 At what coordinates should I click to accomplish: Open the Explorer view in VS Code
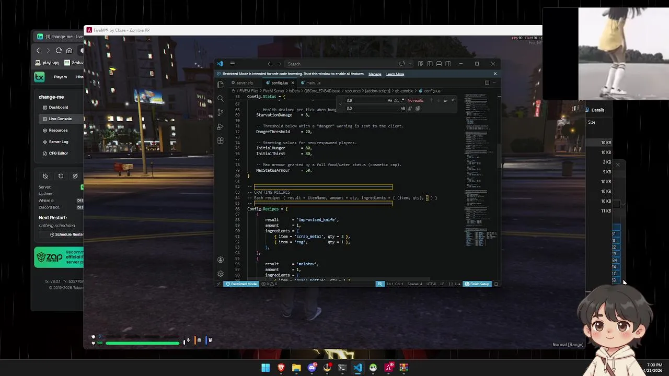pyautogui.click(x=220, y=84)
